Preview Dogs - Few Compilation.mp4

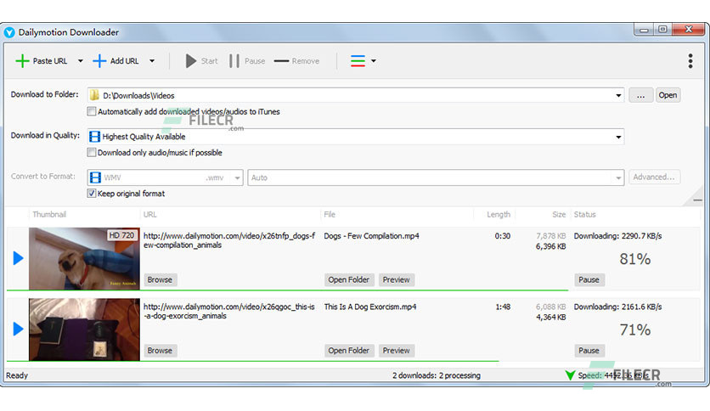click(x=397, y=279)
